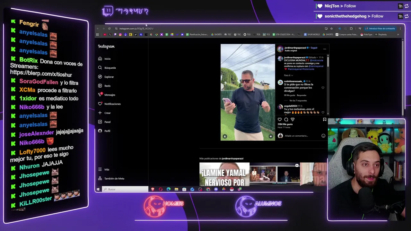Viewport: 411px width, 231px height.
Task: Go to Reels in the sidebar
Action: [x=104, y=86]
